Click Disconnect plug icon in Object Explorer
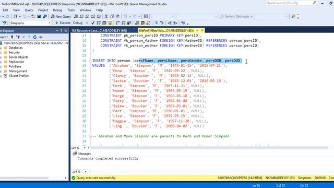 tap(18, 37)
